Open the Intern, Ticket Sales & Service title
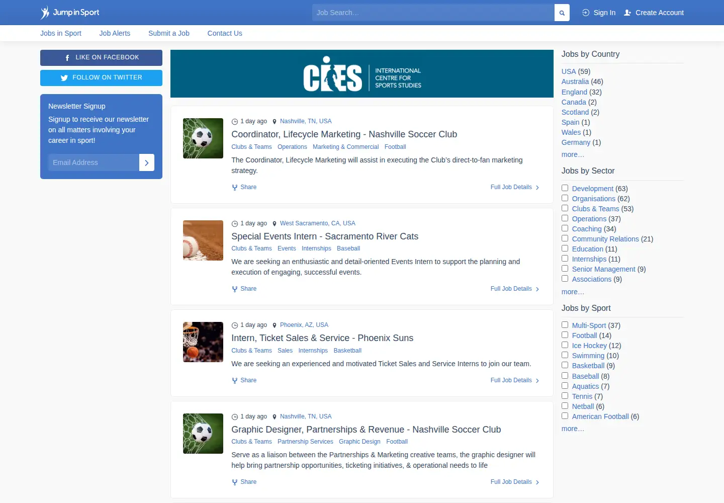724x503 pixels. point(322,338)
